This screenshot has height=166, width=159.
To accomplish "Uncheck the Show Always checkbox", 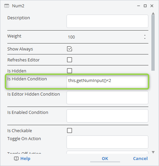I will coord(70,49).
